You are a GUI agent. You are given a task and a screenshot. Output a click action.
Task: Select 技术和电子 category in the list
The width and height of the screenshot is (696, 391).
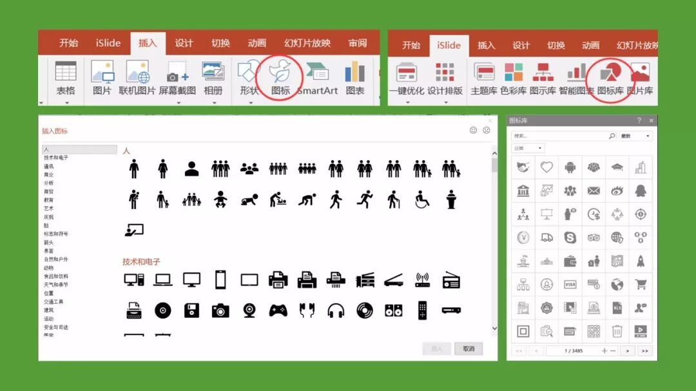click(x=56, y=158)
